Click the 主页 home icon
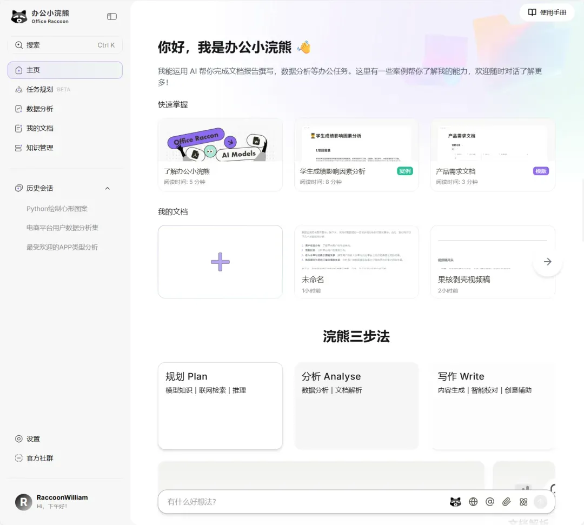This screenshot has width=584, height=525. click(x=18, y=70)
